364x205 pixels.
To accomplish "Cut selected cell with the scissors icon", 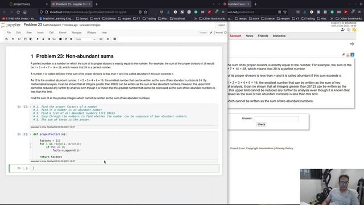I will tap(19, 39).
